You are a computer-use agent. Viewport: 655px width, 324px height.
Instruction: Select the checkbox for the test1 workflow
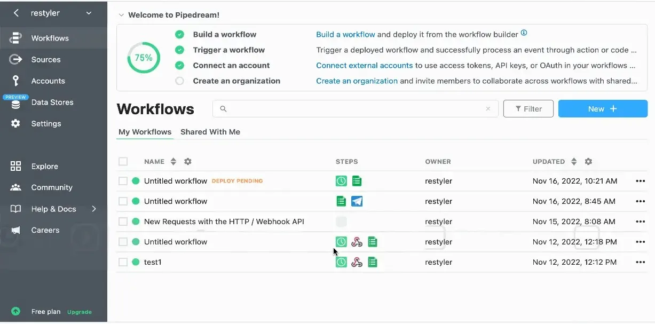(122, 262)
